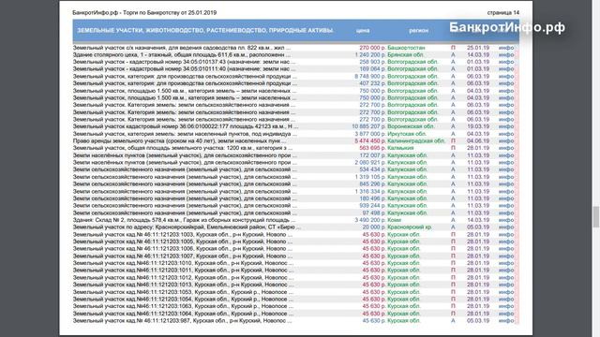Click the row with cadastral number 38:06:0100022:177
The height and width of the screenshot is (337, 600).
[x=296, y=126]
